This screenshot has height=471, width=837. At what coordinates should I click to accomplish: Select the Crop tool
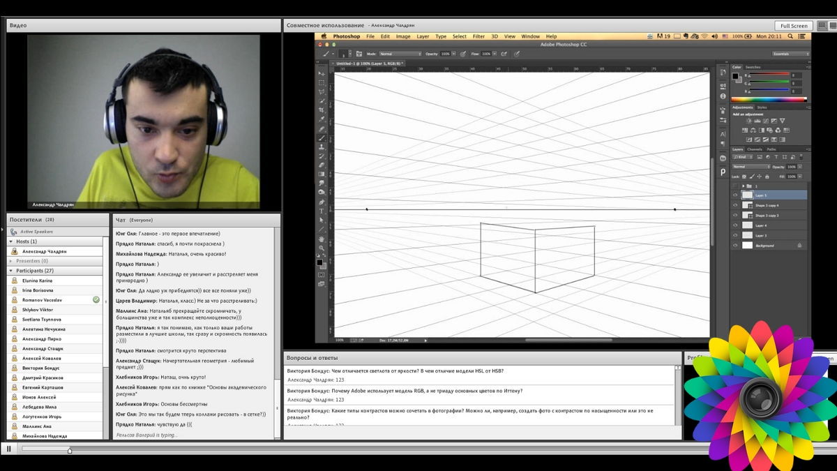point(322,110)
